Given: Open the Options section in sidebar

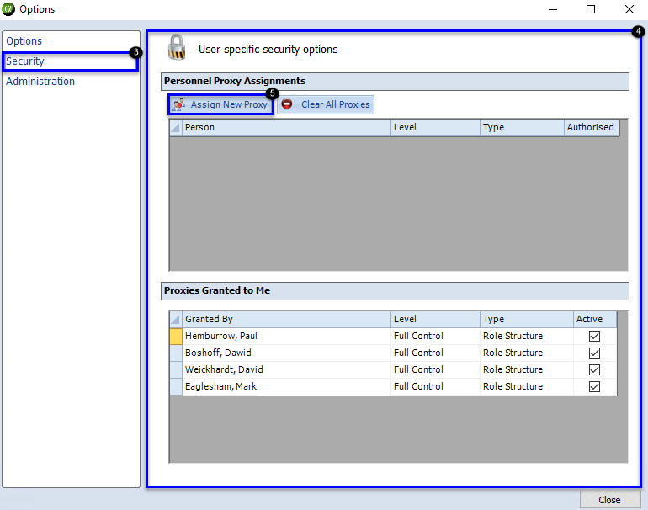Looking at the screenshot, I should tap(24, 41).
